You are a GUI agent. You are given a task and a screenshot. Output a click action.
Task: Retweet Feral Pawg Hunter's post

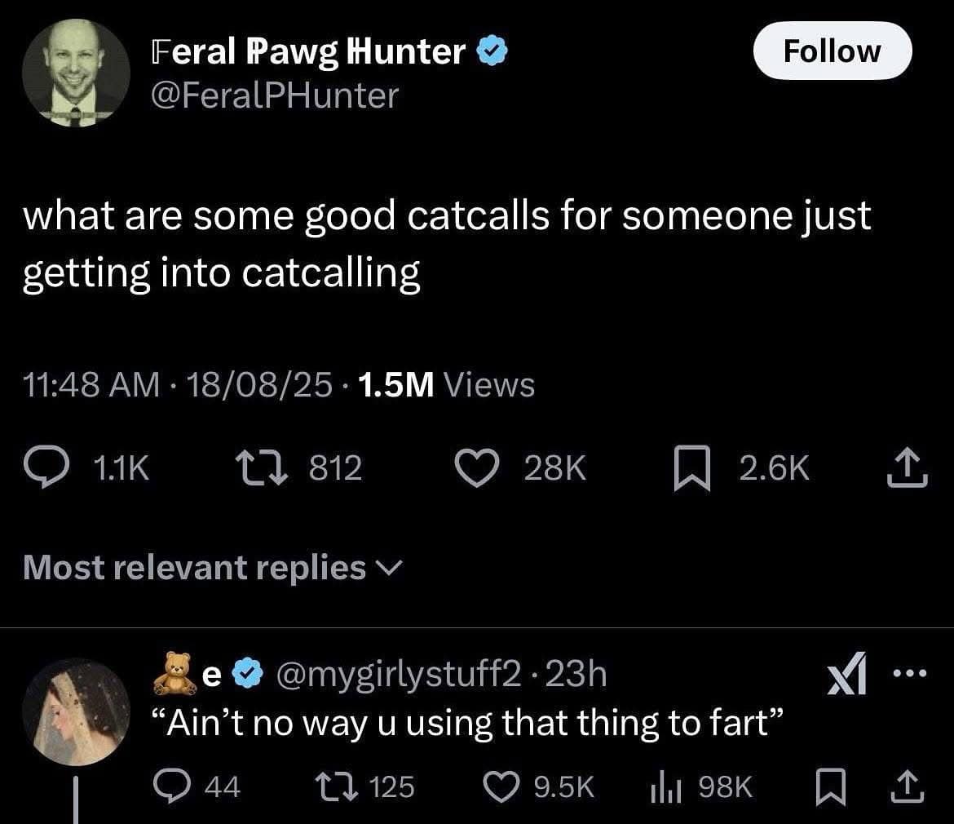point(261,465)
